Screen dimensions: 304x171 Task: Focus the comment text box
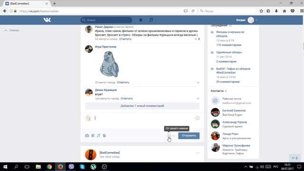click(144, 118)
